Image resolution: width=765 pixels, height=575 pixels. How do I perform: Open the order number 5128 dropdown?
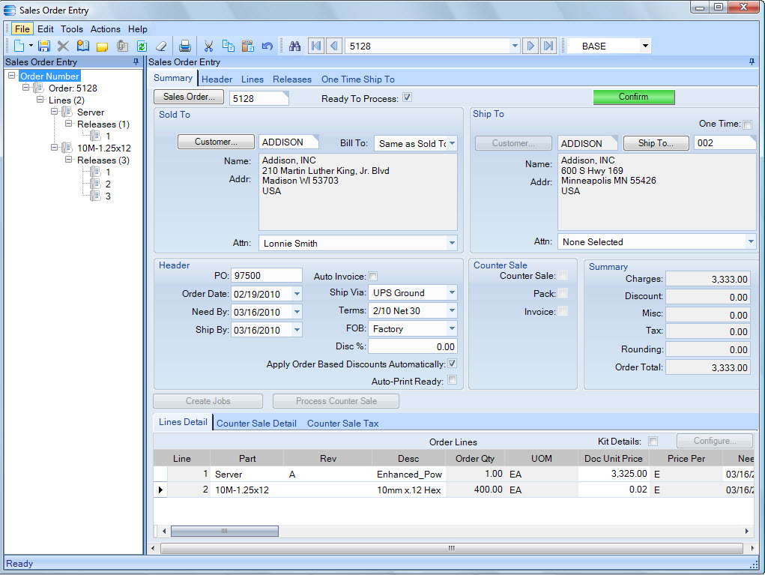tap(515, 46)
